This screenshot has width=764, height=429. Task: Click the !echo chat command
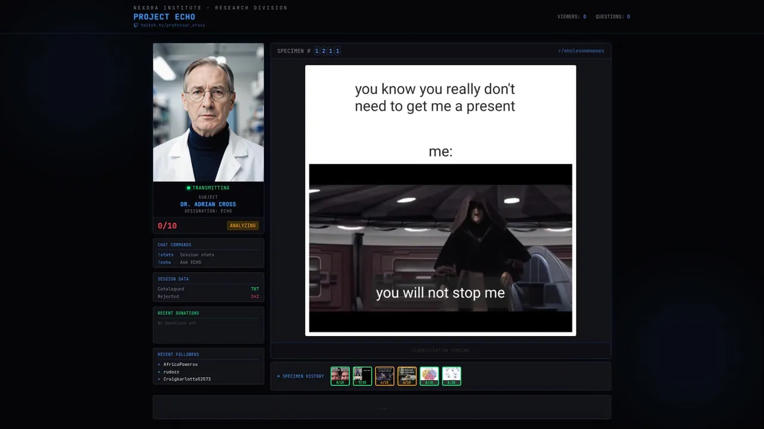tap(164, 262)
